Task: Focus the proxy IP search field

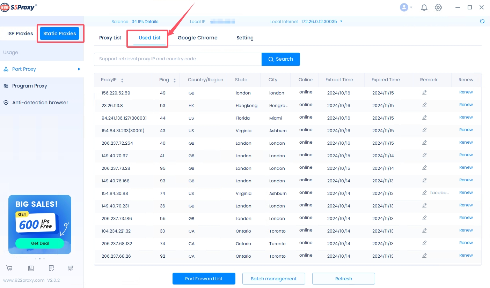Action: 177,59
